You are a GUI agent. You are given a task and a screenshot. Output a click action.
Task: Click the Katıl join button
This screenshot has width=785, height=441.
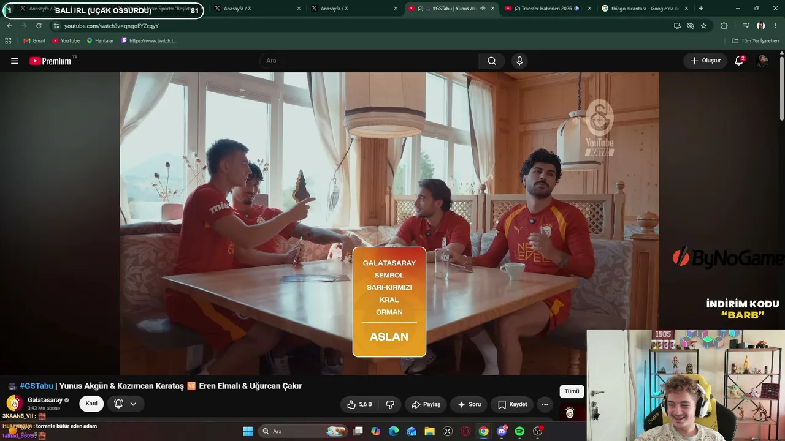pyautogui.click(x=91, y=404)
